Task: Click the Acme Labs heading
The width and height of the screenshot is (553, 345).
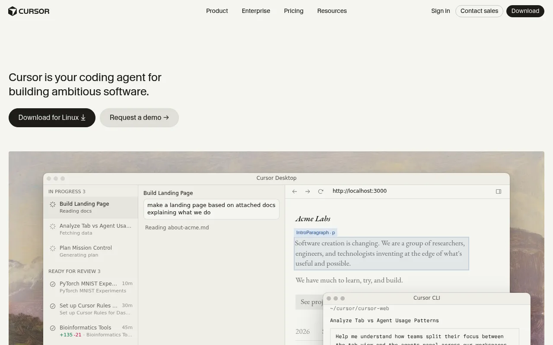Action: (313, 219)
